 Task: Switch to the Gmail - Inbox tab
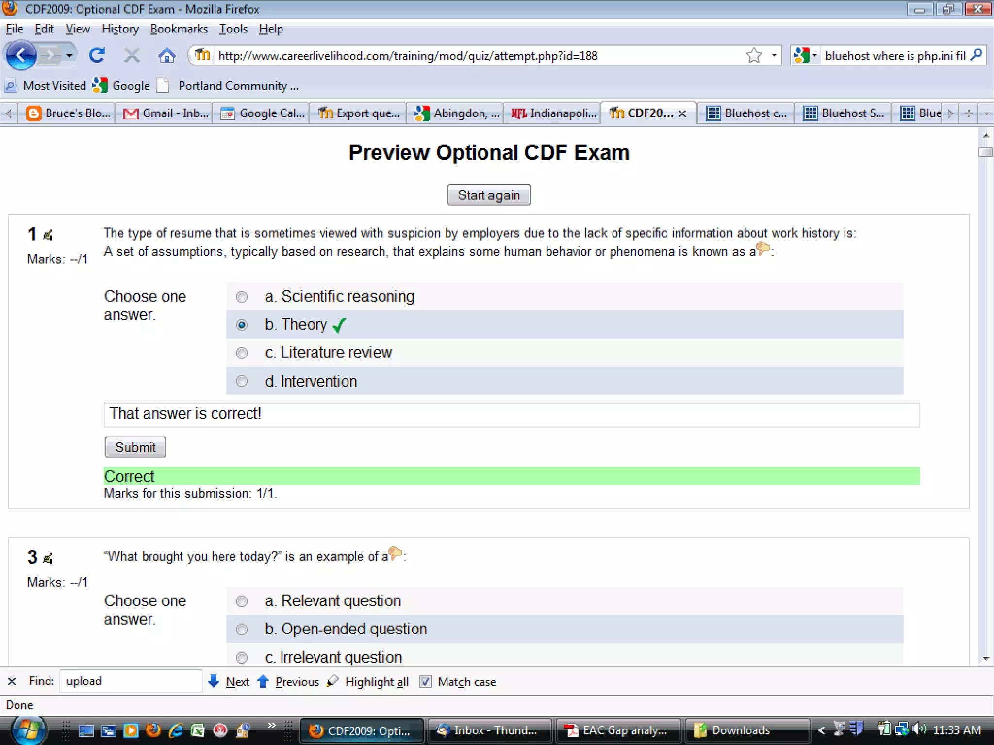(x=165, y=113)
